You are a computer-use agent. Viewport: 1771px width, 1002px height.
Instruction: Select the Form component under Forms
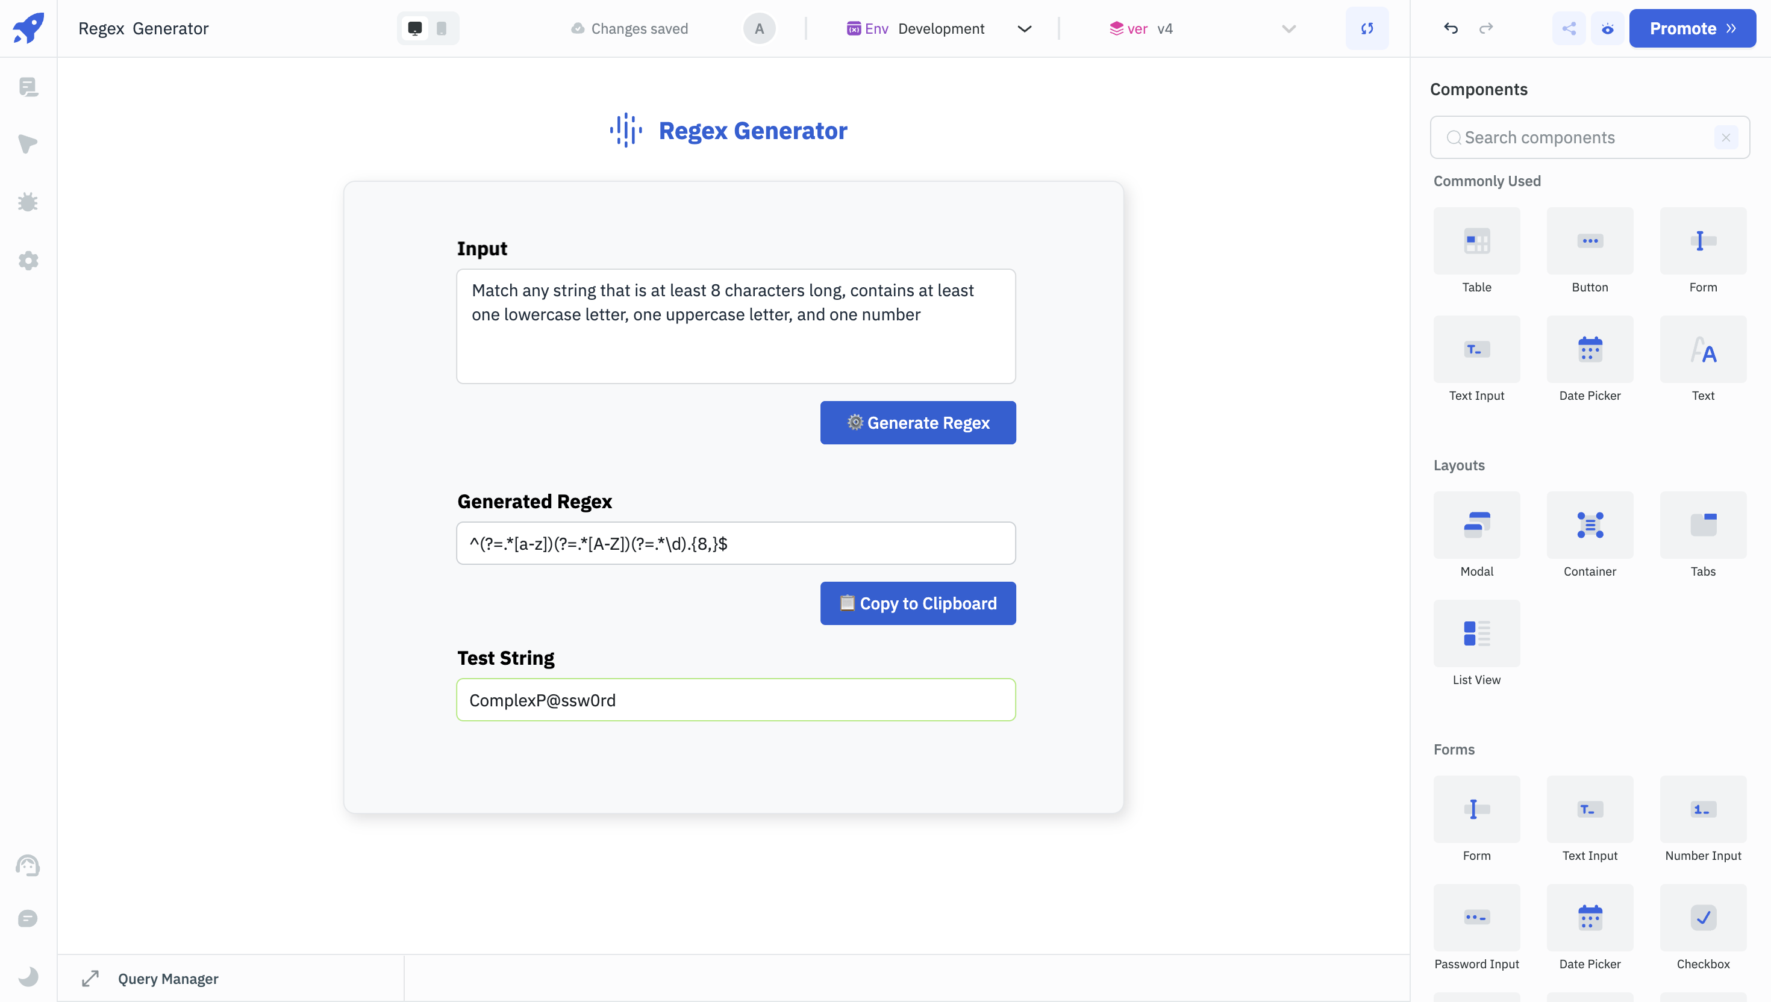click(1477, 820)
